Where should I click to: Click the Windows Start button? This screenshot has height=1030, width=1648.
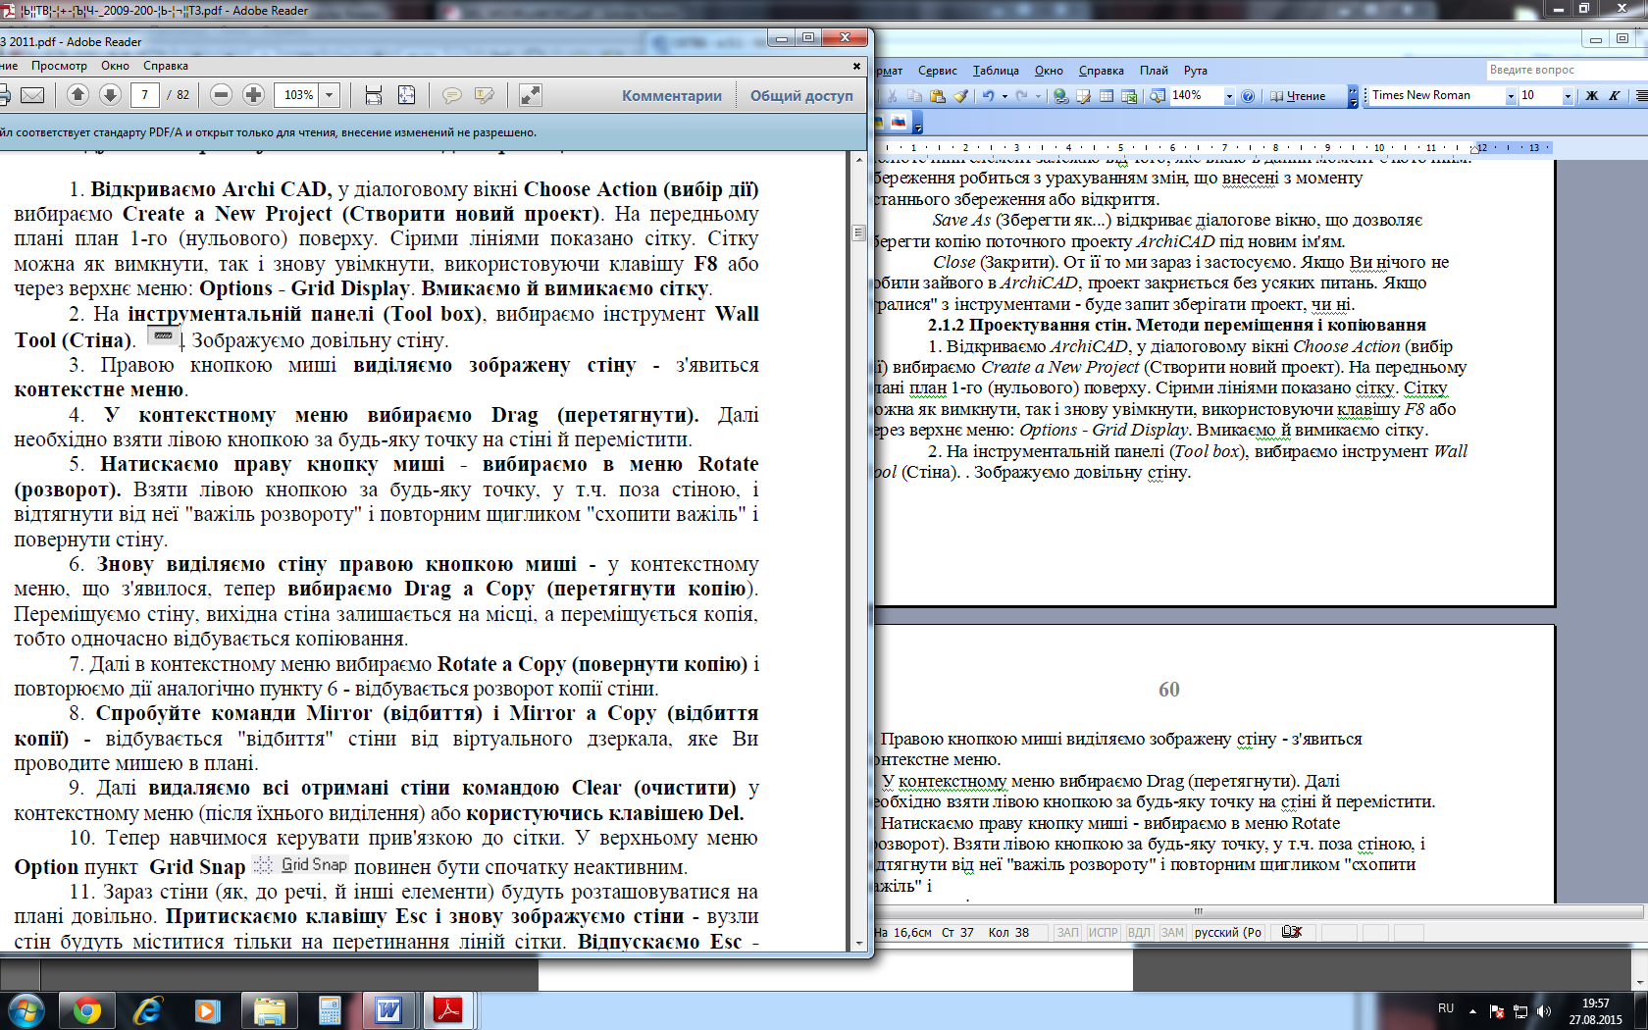tap(26, 1010)
